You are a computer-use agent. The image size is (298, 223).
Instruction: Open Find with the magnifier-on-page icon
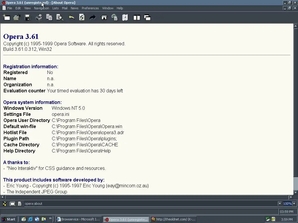[x=60, y=17]
